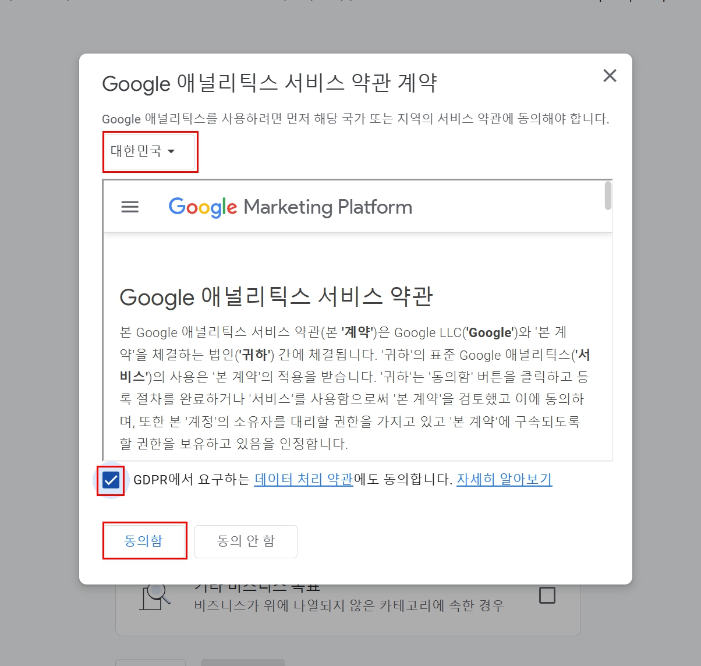
Task: Click the 동의 안 함 button
Action: point(246,541)
